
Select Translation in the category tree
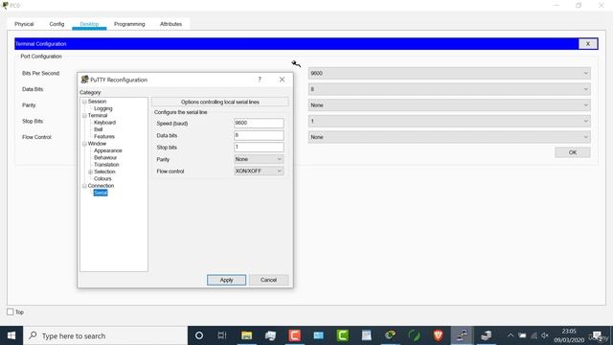[106, 165]
